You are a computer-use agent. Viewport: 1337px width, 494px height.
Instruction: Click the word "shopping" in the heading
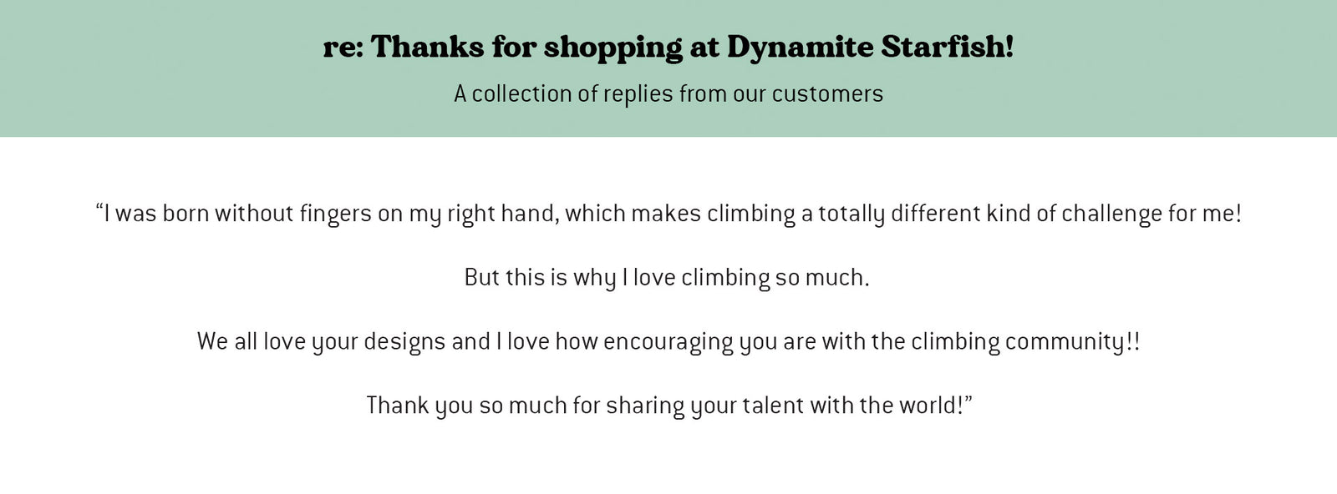(613, 48)
